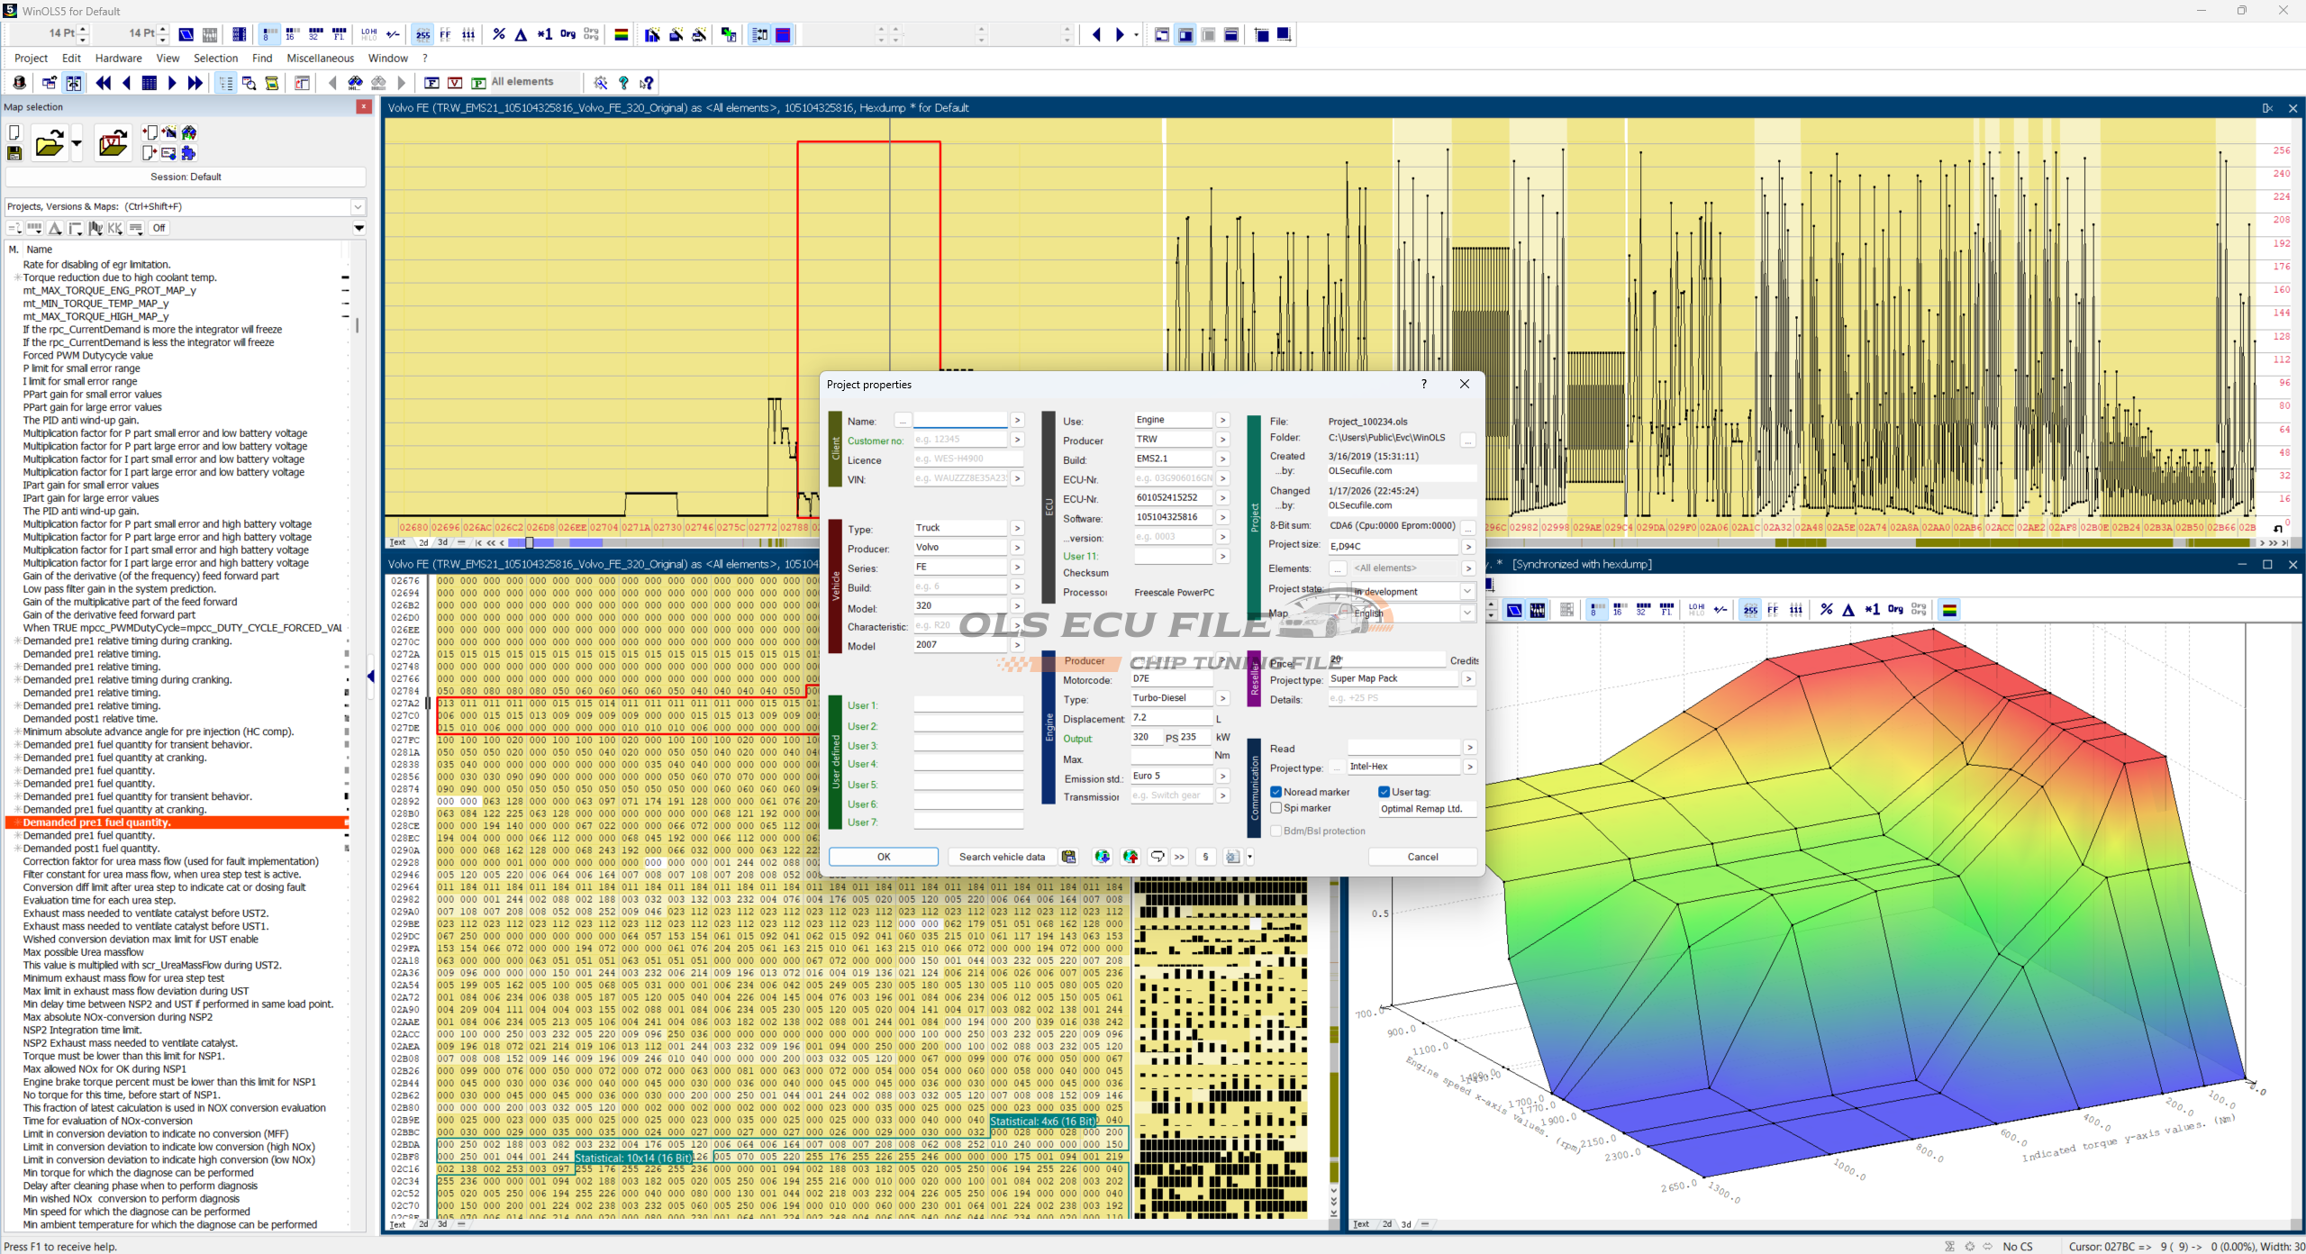Click Cancel in Project properties
This screenshot has height=1254, width=2306.
pyautogui.click(x=1422, y=857)
